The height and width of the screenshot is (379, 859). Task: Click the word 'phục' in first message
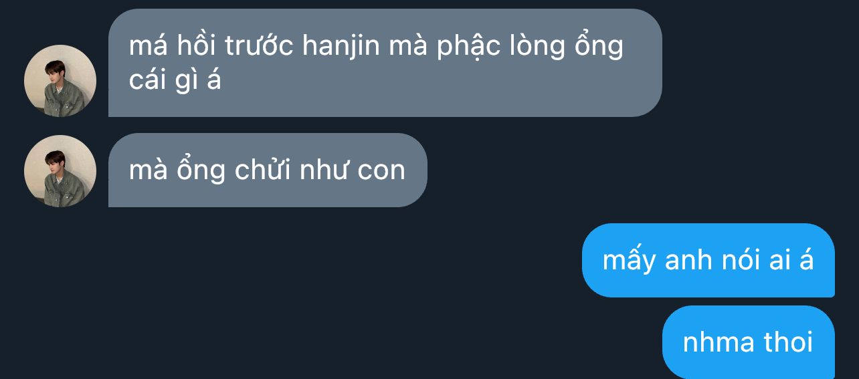[x=466, y=47]
